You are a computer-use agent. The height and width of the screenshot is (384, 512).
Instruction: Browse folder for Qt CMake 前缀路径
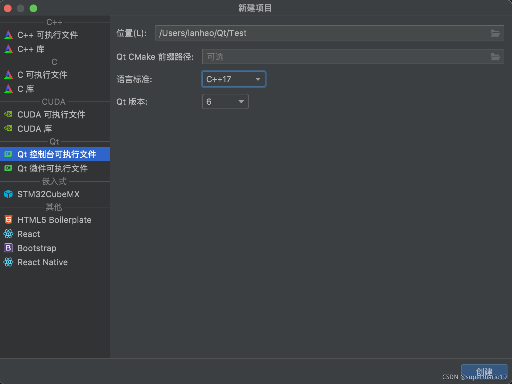point(495,57)
